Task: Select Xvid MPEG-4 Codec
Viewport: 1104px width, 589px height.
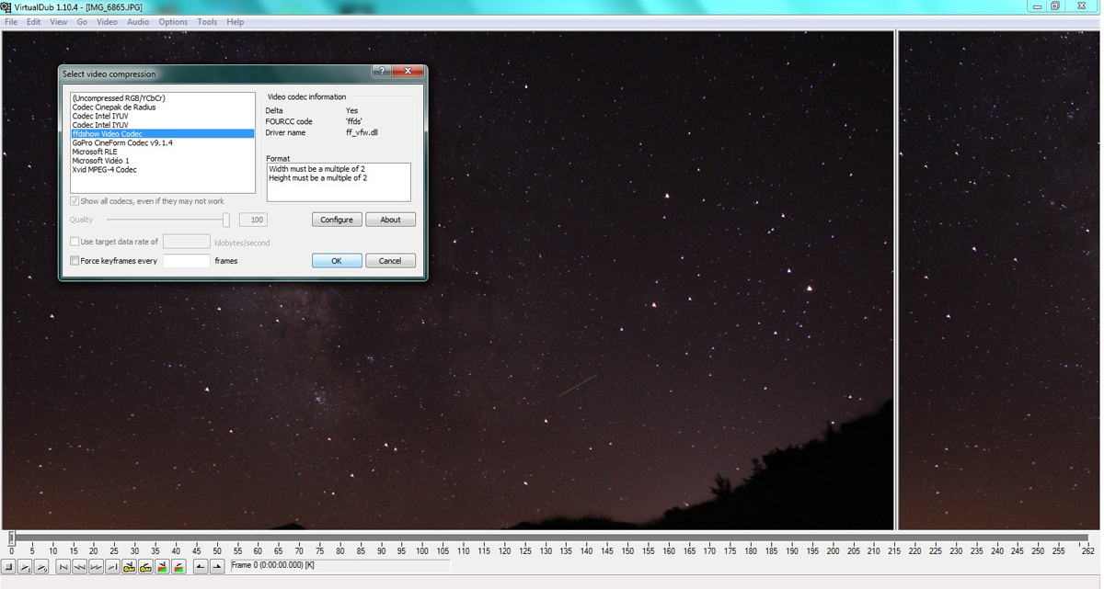Action: (163, 170)
